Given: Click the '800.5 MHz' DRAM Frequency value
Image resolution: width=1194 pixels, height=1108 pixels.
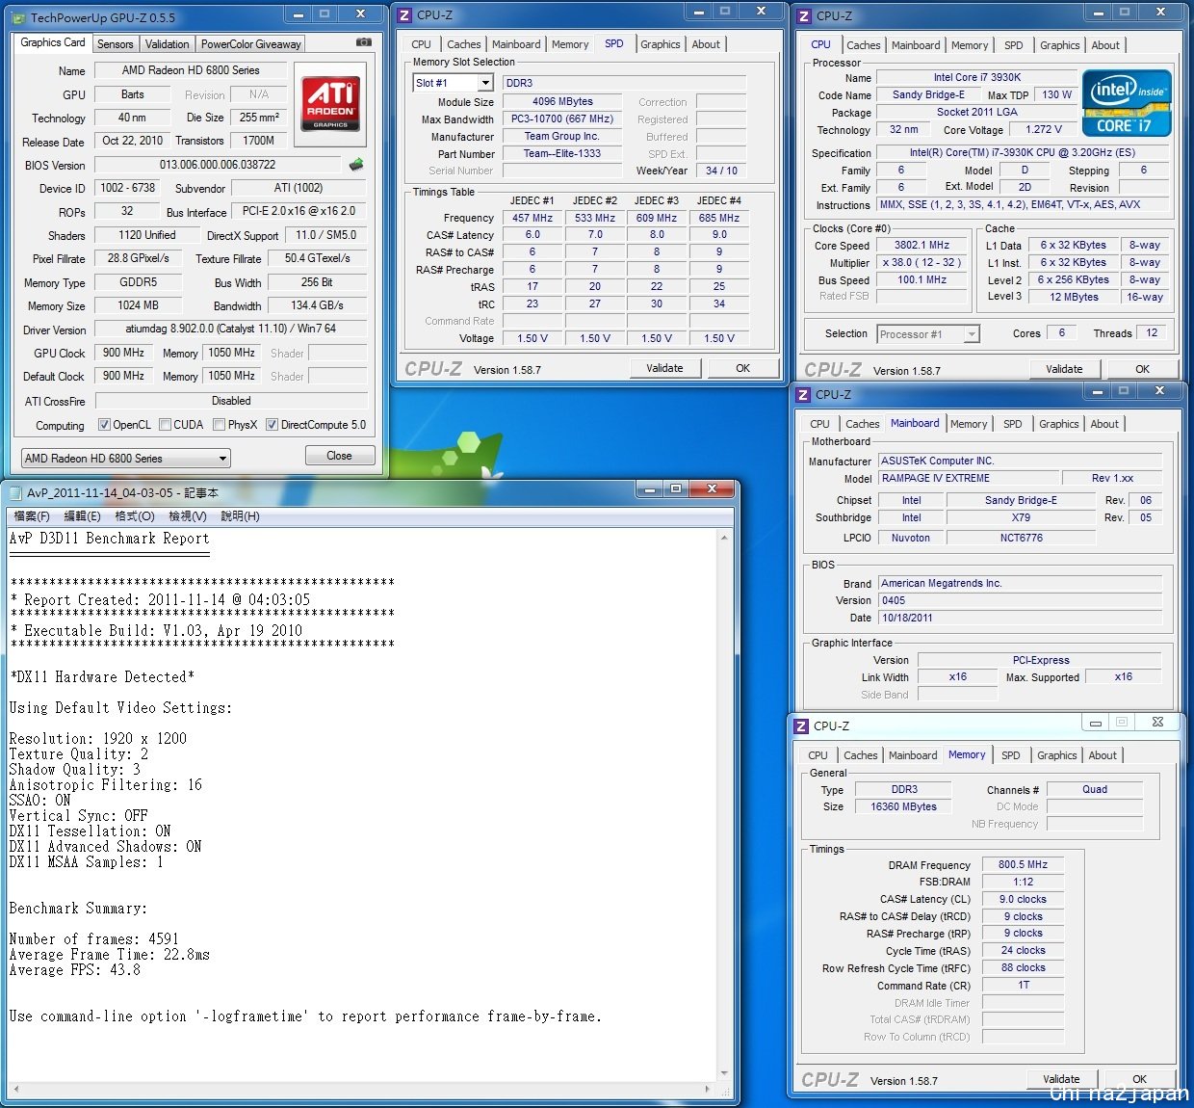Looking at the screenshot, I should point(1023,864).
